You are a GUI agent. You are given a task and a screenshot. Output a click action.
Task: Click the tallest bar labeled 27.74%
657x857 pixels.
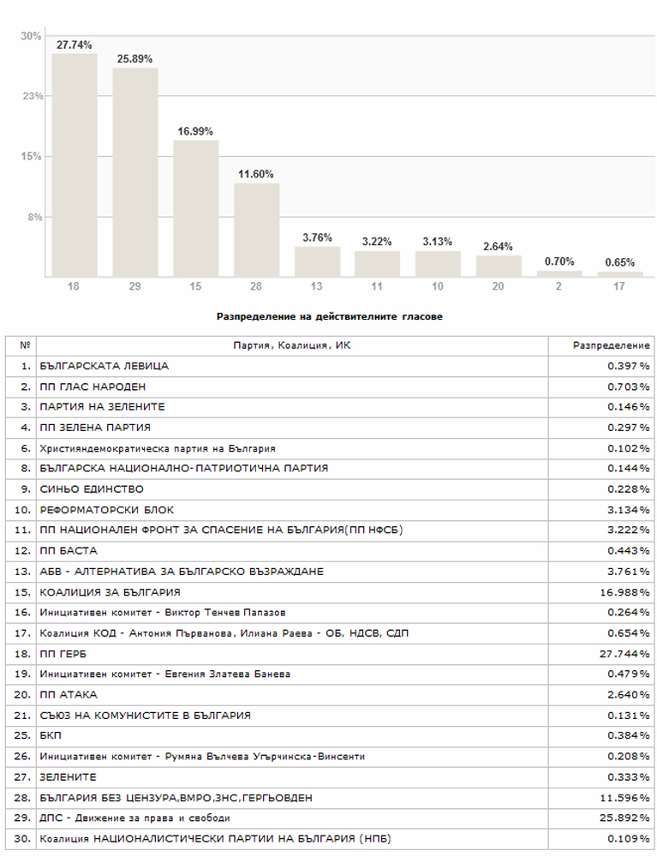(x=74, y=165)
